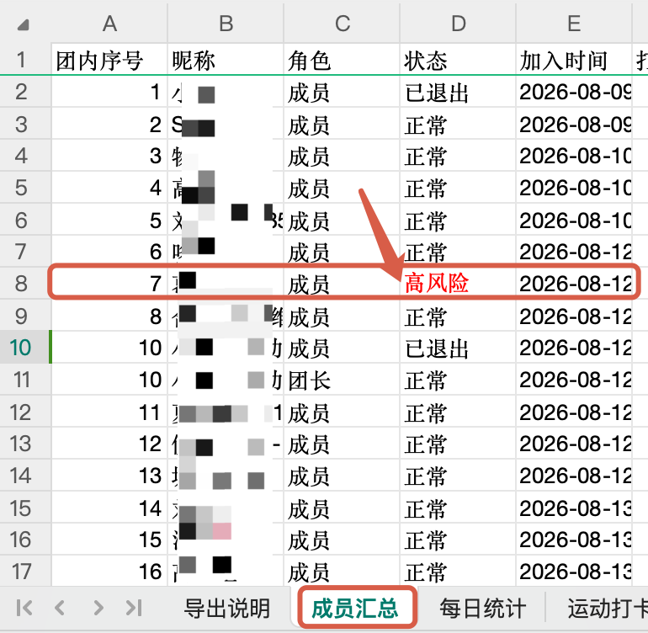Jump to last sheet tab arrow

[x=134, y=608]
